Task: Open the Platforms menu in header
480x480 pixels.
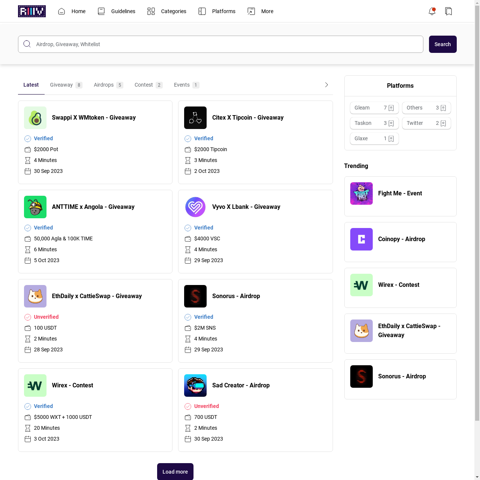Action: click(217, 11)
